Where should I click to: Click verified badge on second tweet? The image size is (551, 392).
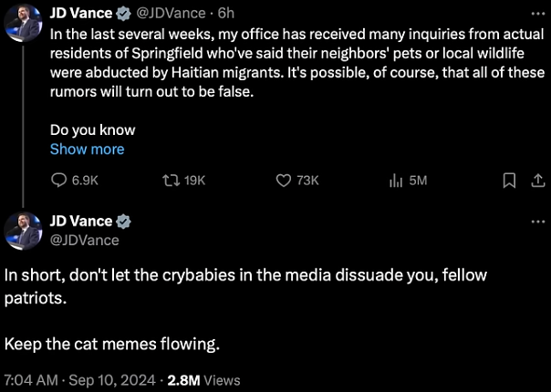[x=124, y=222]
